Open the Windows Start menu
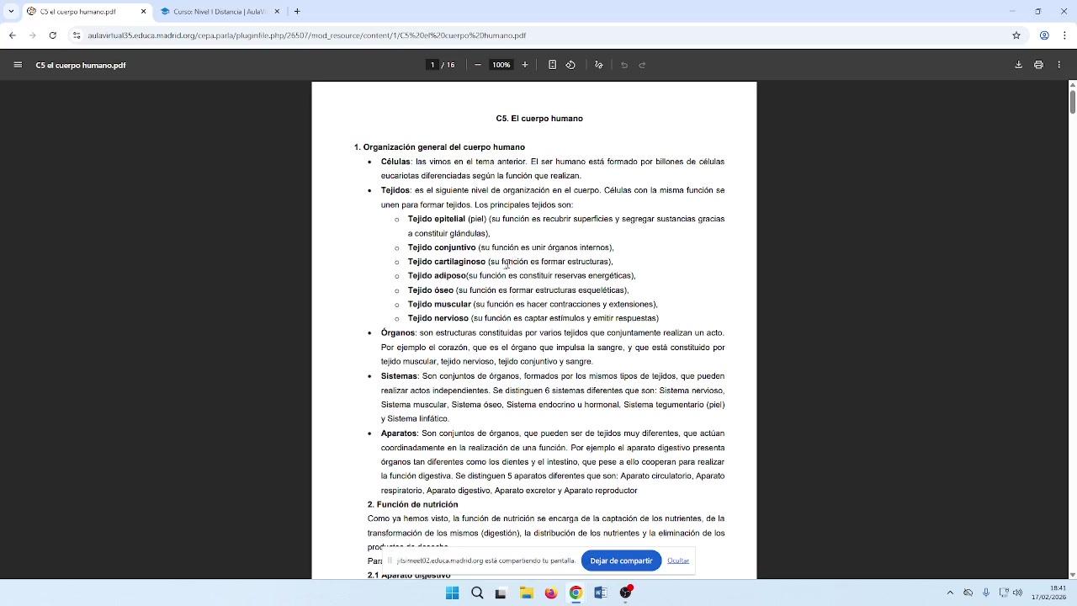Screen dimensions: 1077x606 [452, 593]
